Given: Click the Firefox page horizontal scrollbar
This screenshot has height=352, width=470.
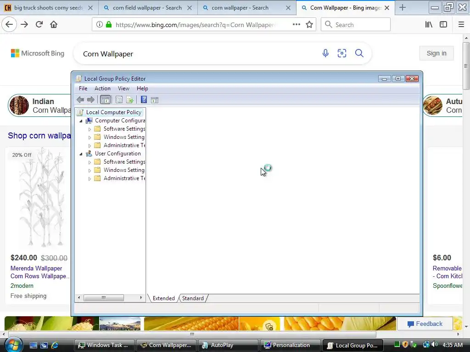Looking at the screenshot, I should (192, 334).
